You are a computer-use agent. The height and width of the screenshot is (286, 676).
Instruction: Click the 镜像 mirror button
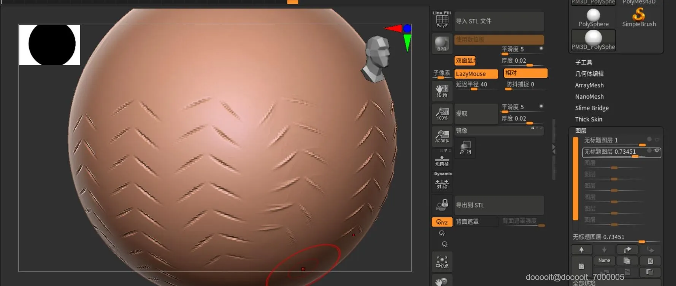point(499,131)
